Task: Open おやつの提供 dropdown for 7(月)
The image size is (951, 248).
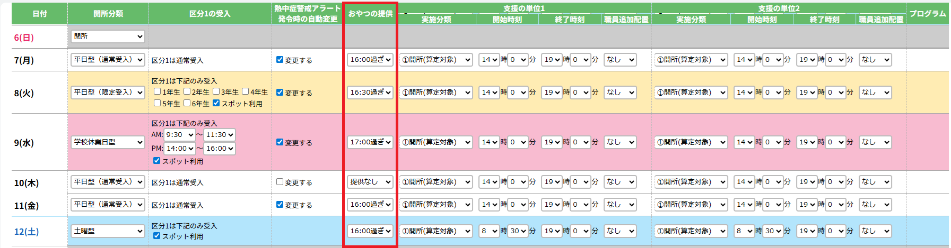Action: (x=370, y=60)
